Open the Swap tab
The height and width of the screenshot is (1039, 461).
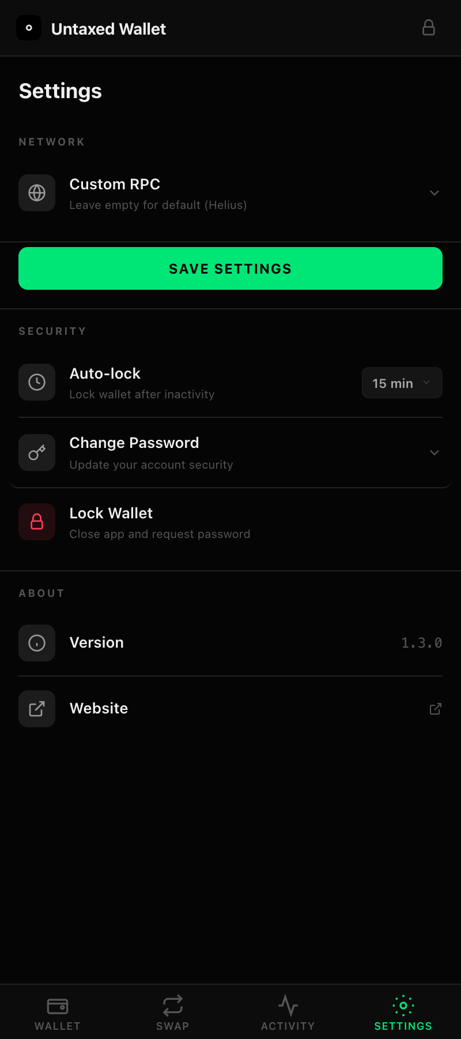click(173, 1012)
